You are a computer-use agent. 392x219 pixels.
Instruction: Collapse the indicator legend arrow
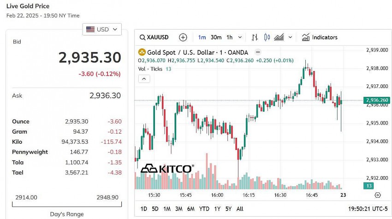[144, 79]
